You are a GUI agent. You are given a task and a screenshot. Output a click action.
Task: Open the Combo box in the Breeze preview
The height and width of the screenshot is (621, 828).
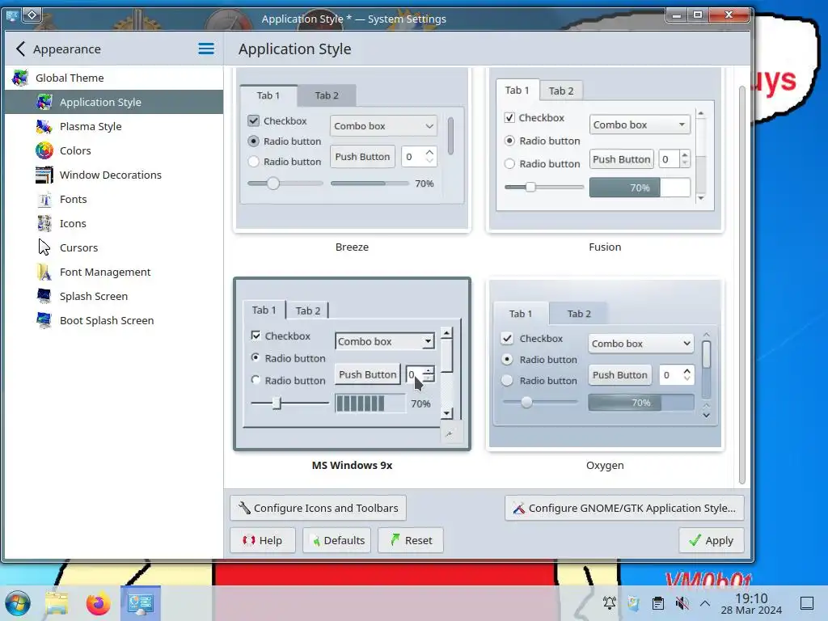(383, 125)
